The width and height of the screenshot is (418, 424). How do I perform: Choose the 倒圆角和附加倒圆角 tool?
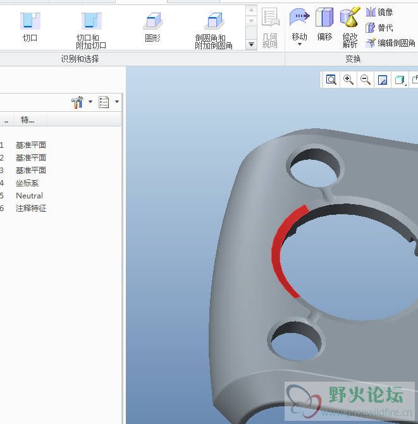tap(214, 30)
